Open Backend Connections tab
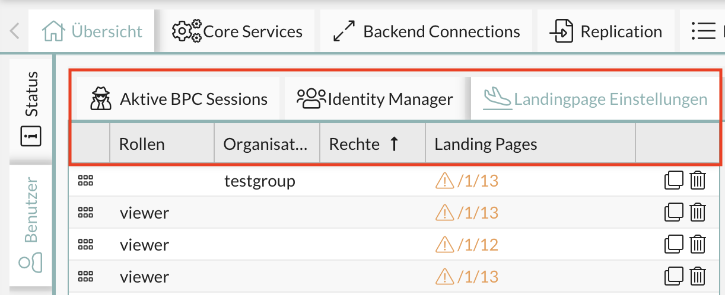725x295 pixels. coord(427,31)
